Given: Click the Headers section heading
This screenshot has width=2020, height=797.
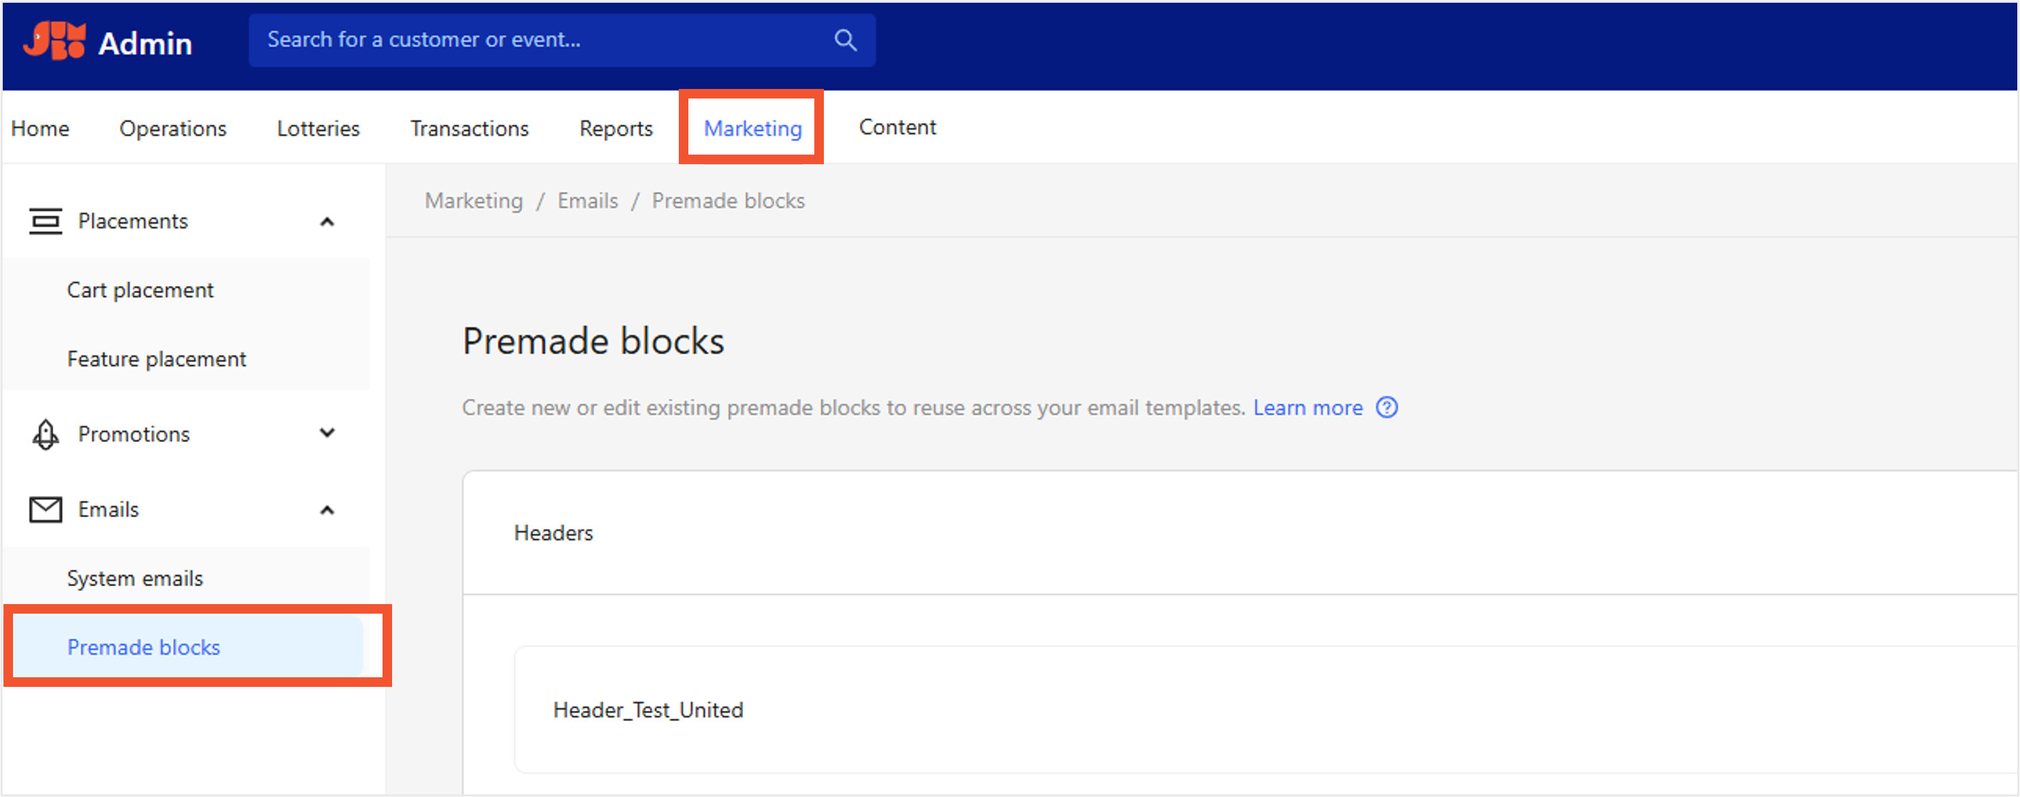Looking at the screenshot, I should point(553,533).
